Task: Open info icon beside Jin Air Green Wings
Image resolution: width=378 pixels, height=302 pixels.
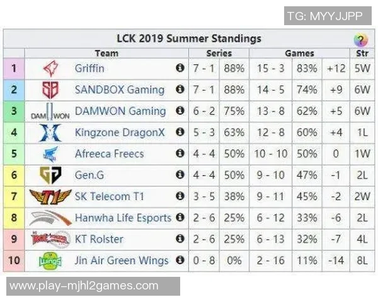Action: pyautogui.click(x=180, y=260)
